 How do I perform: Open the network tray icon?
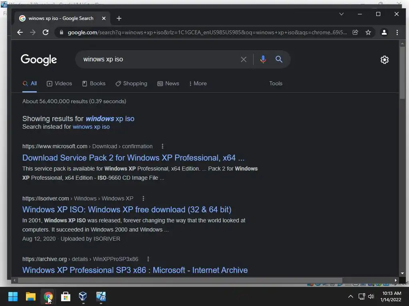361,296
